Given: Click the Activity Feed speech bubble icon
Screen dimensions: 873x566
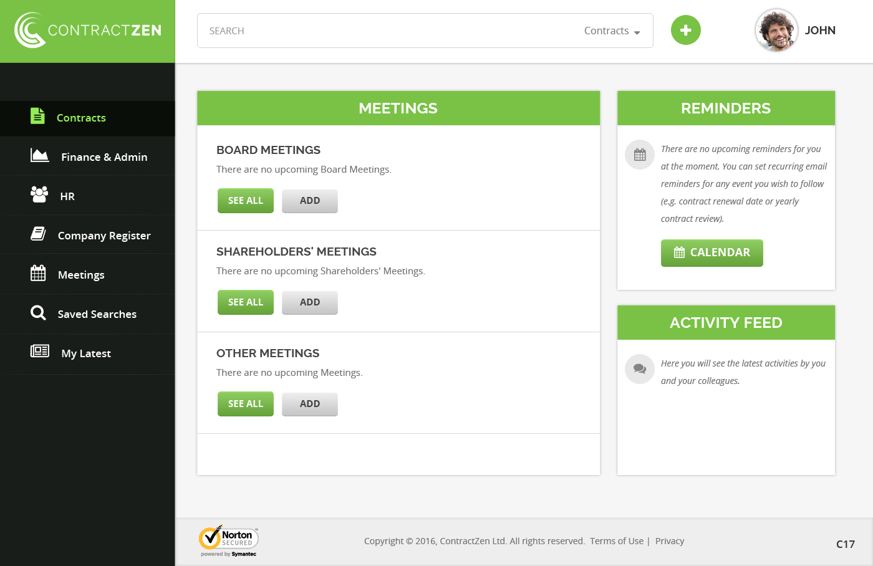Looking at the screenshot, I should coord(639,368).
